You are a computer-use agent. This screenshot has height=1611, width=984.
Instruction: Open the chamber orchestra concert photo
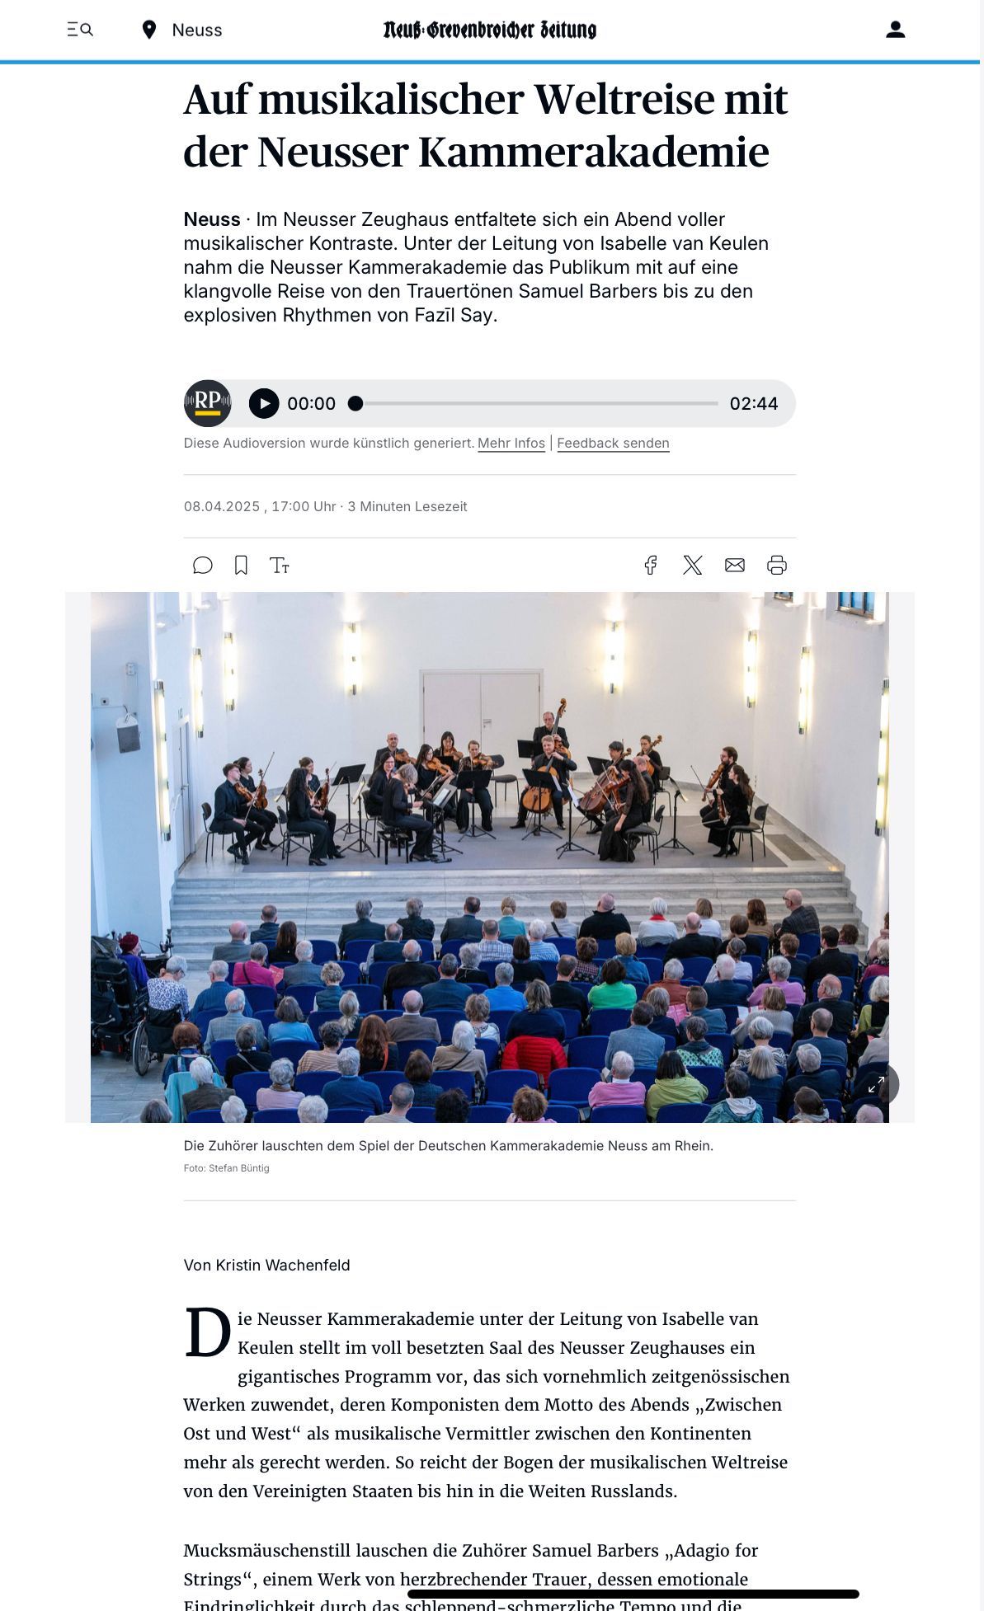pyautogui.click(x=490, y=857)
